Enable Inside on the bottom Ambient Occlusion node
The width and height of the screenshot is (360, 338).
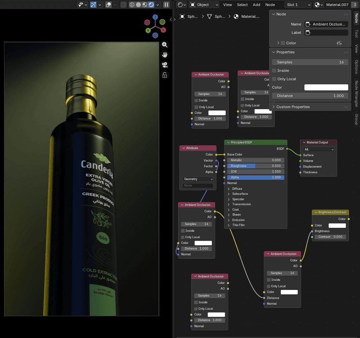click(x=196, y=302)
